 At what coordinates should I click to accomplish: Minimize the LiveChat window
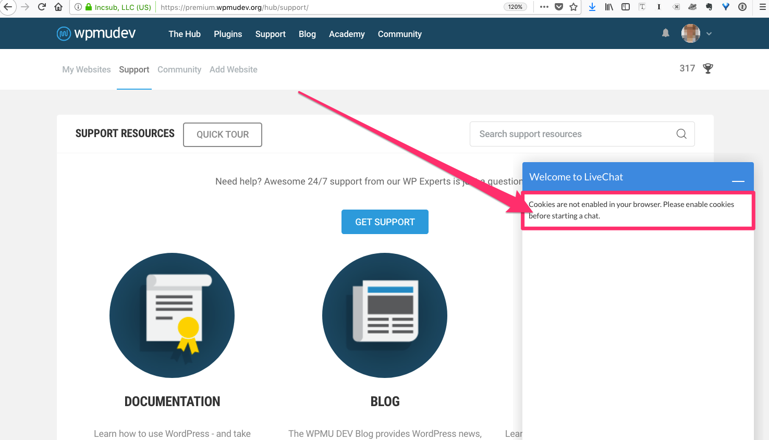click(x=738, y=180)
